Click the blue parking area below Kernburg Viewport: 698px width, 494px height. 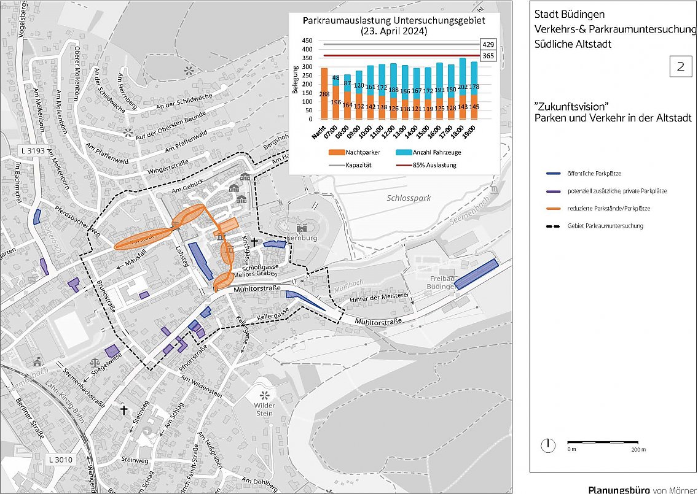click(x=274, y=244)
